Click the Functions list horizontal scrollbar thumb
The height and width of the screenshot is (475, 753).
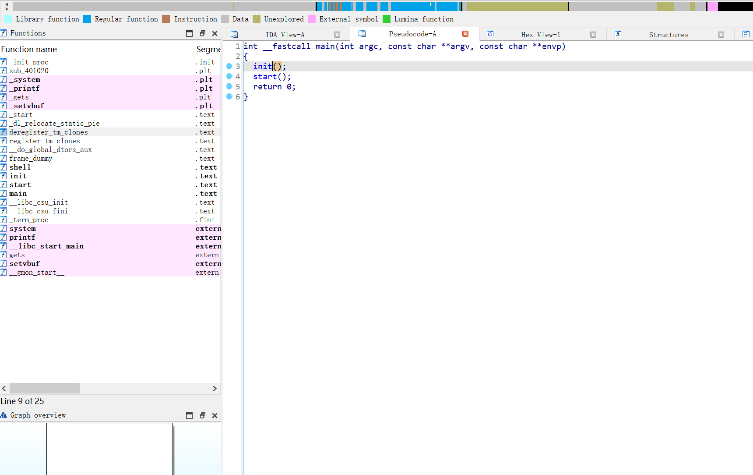[45, 388]
